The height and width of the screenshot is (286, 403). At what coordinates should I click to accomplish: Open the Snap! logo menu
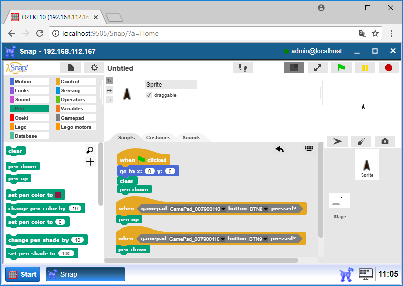coord(17,68)
